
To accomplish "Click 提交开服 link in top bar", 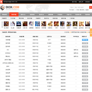I will [x=74, y=2].
